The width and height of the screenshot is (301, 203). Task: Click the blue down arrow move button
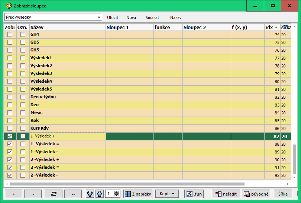(x=90, y=194)
